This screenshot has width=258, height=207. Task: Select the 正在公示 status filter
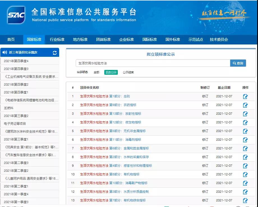[x=111, y=72]
